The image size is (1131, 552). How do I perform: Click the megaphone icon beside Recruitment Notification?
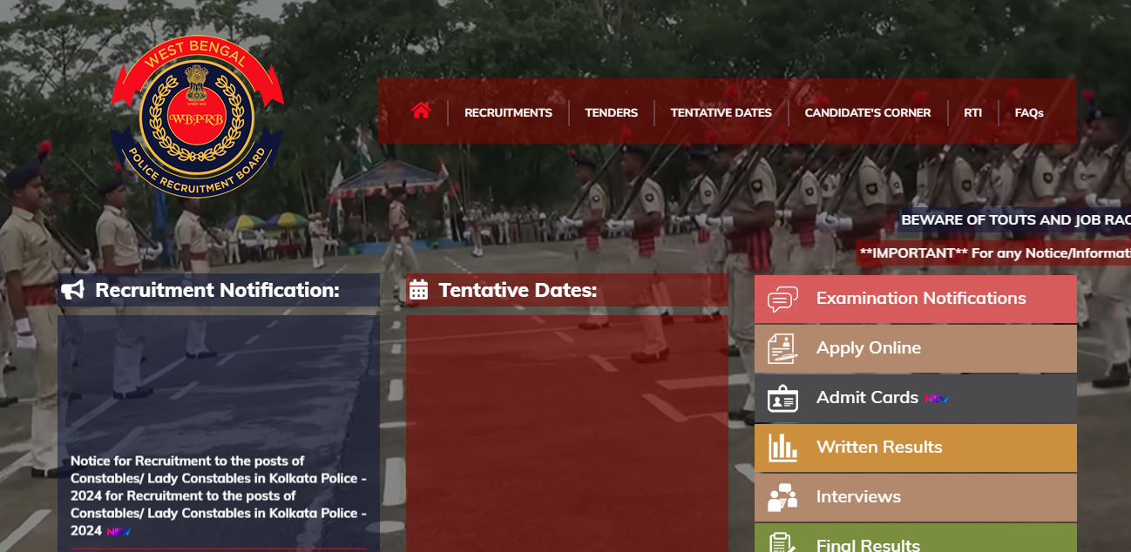[73, 290]
